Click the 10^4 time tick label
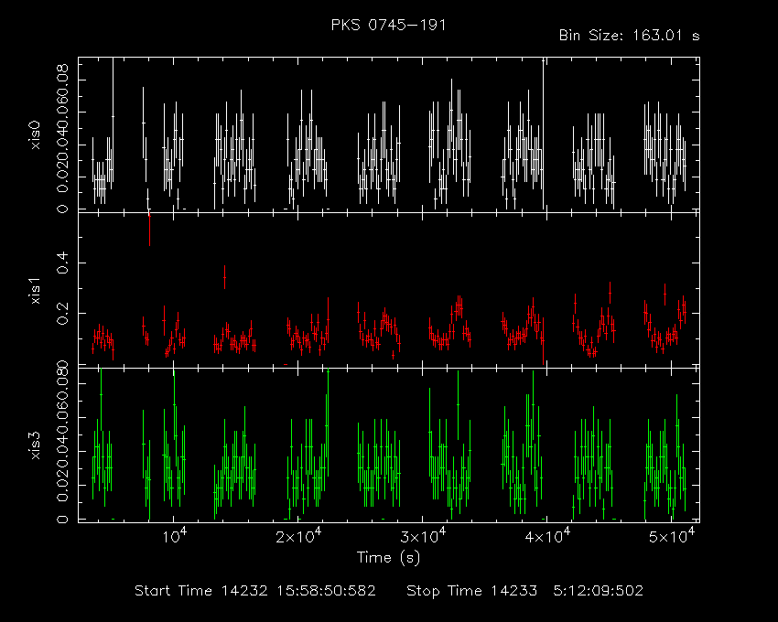 (174, 536)
